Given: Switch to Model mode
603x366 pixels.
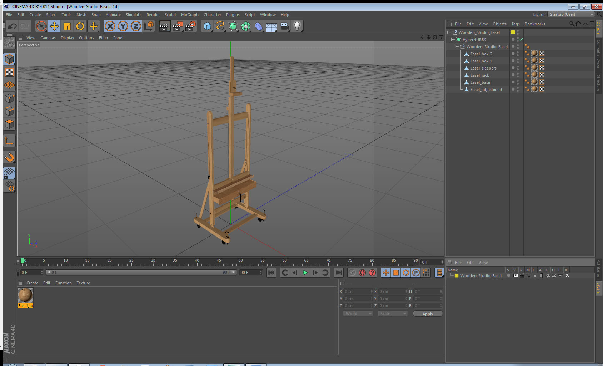Looking at the screenshot, I should coord(9,59).
